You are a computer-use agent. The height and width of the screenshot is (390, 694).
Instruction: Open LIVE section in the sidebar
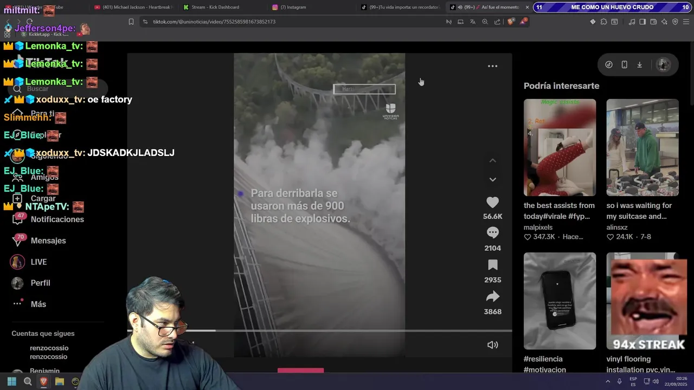tap(38, 262)
